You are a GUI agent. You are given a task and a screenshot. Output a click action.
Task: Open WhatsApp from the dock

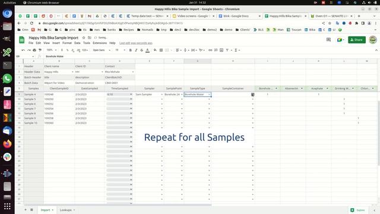click(7, 78)
